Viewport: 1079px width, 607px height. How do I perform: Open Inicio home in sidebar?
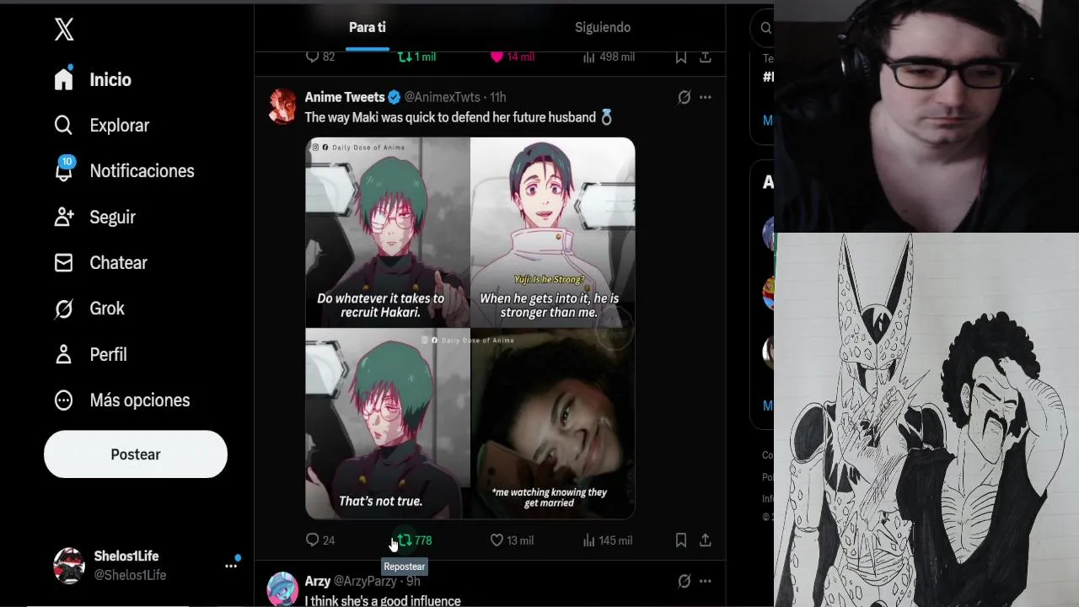point(93,79)
